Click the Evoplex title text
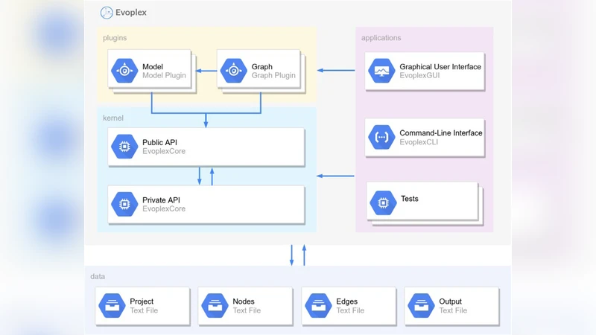 130,13
